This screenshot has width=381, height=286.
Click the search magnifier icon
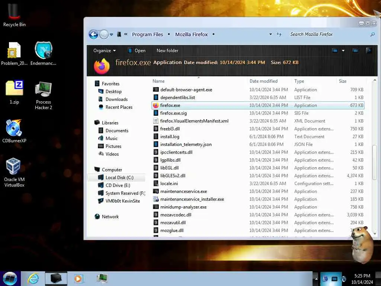(372, 35)
